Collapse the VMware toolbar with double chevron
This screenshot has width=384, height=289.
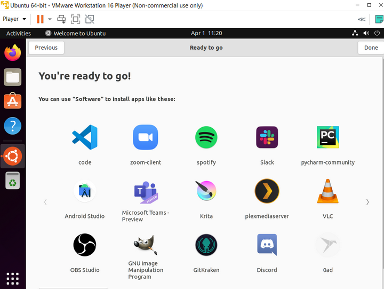[x=362, y=19]
